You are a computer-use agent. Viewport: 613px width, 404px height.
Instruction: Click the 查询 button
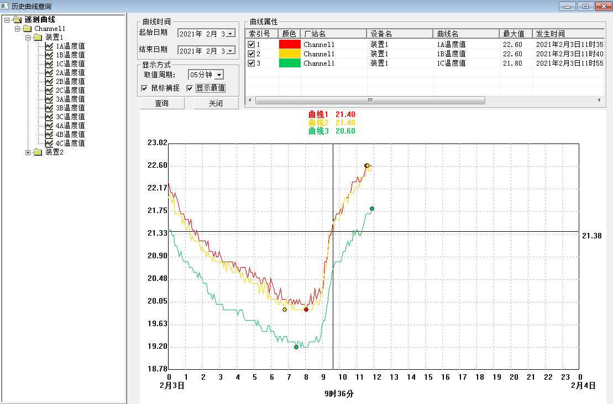click(x=161, y=104)
